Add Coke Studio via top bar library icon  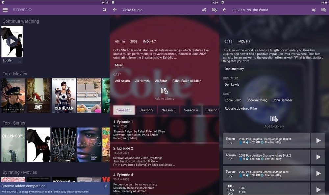[214, 10]
